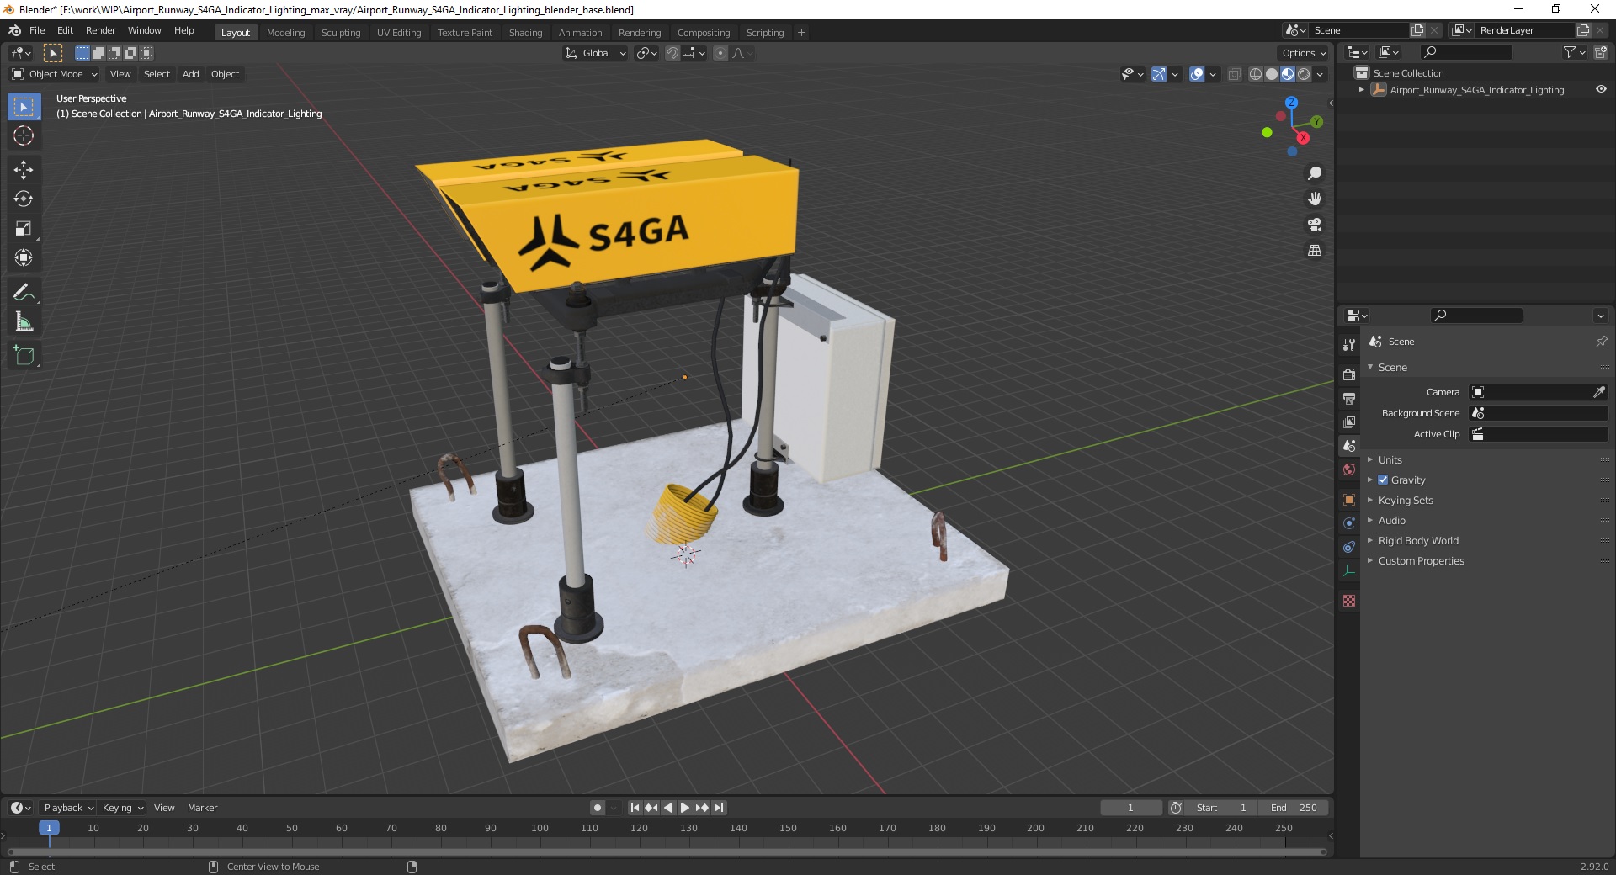The height and width of the screenshot is (875, 1616).
Task: Click the current frame number field
Action: (x=1130, y=808)
